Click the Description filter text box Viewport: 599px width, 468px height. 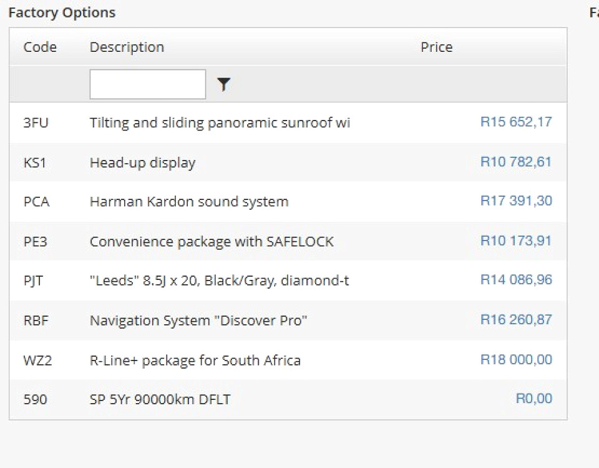point(147,84)
